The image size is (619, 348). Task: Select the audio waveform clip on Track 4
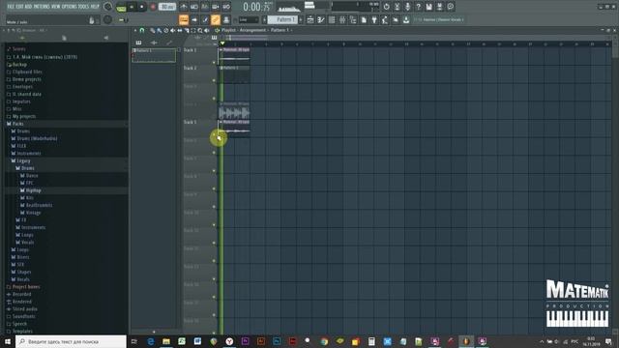(234, 111)
